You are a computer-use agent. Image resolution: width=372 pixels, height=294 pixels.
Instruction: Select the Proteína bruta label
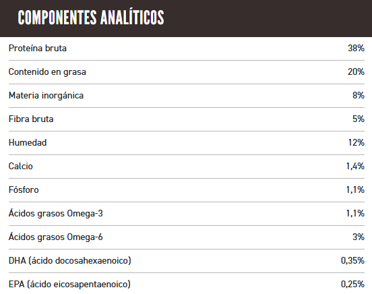38,48
